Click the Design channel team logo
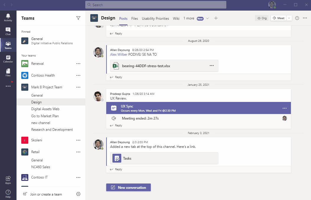The height and width of the screenshot is (200, 311). coord(94,18)
